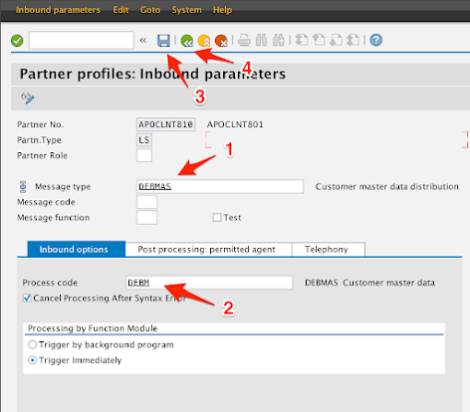Click the green checkmark Enter icon
The width and height of the screenshot is (470, 412).
[17, 41]
